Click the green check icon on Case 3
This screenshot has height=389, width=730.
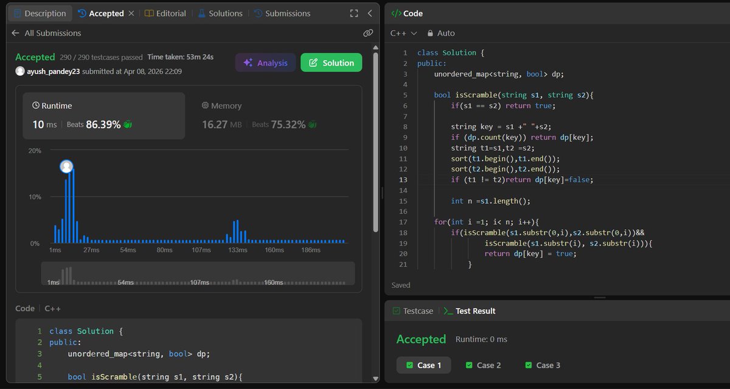(528, 365)
